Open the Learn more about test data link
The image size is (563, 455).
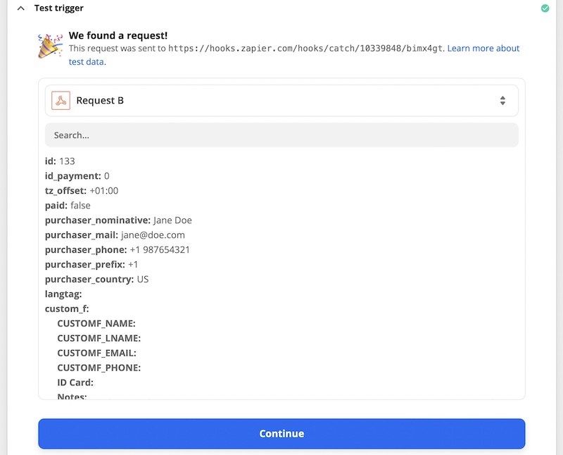pyautogui.click(x=483, y=48)
